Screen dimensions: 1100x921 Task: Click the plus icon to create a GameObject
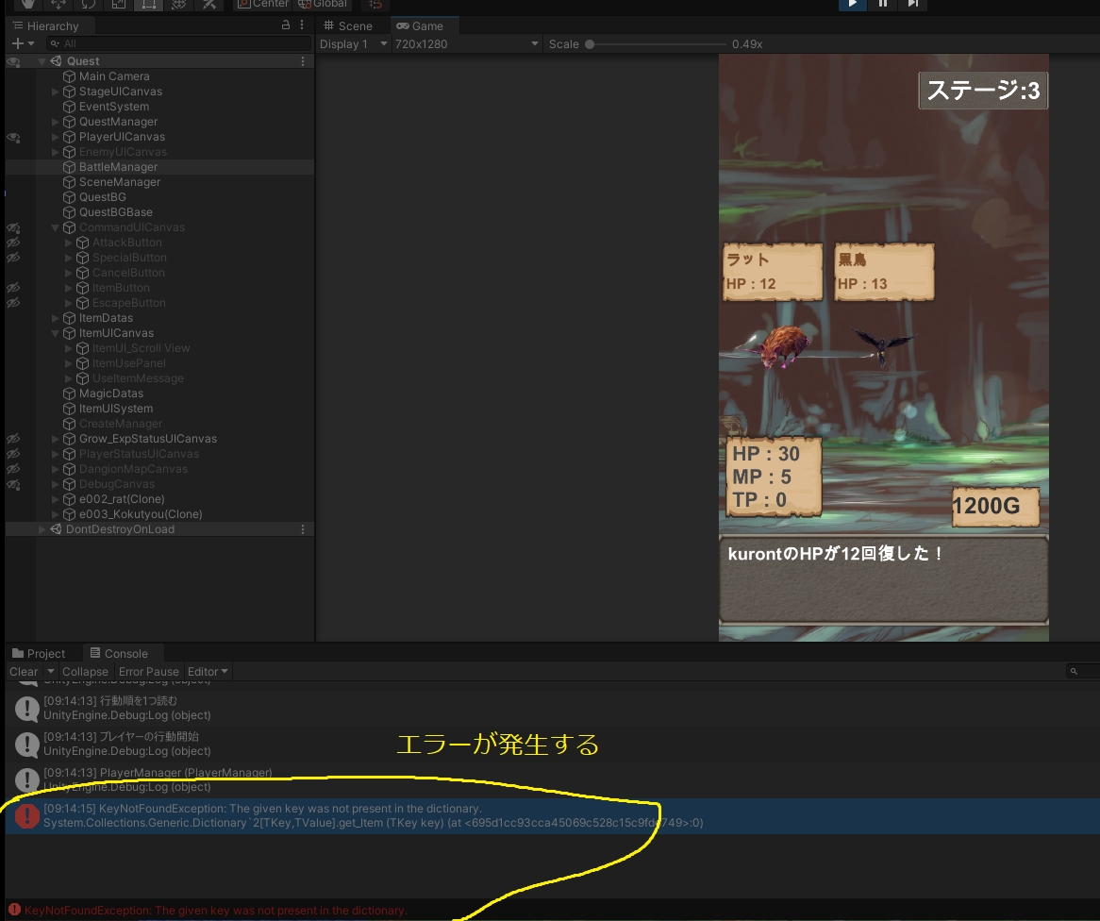coord(18,43)
